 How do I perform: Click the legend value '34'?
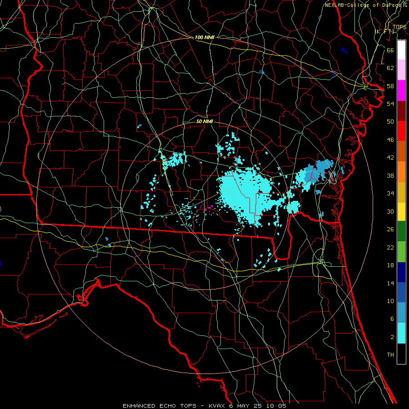(390, 193)
